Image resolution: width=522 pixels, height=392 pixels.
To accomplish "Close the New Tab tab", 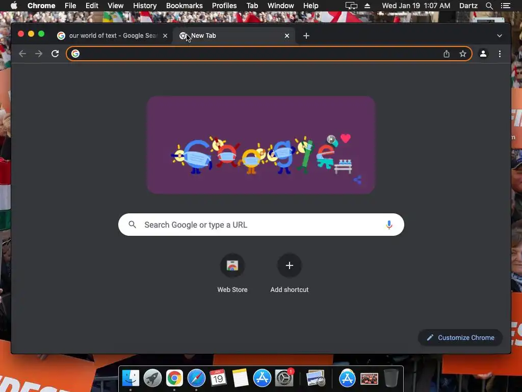I will click(x=287, y=36).
